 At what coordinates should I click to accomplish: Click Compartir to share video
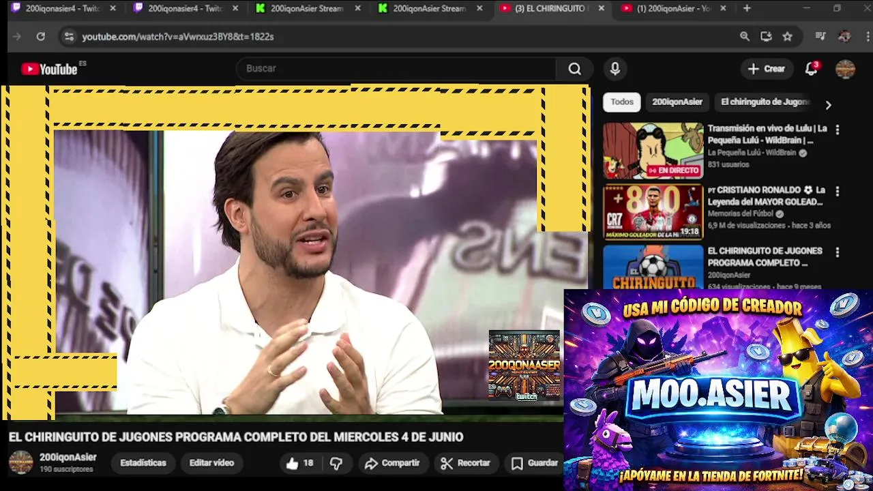[392, 463]
